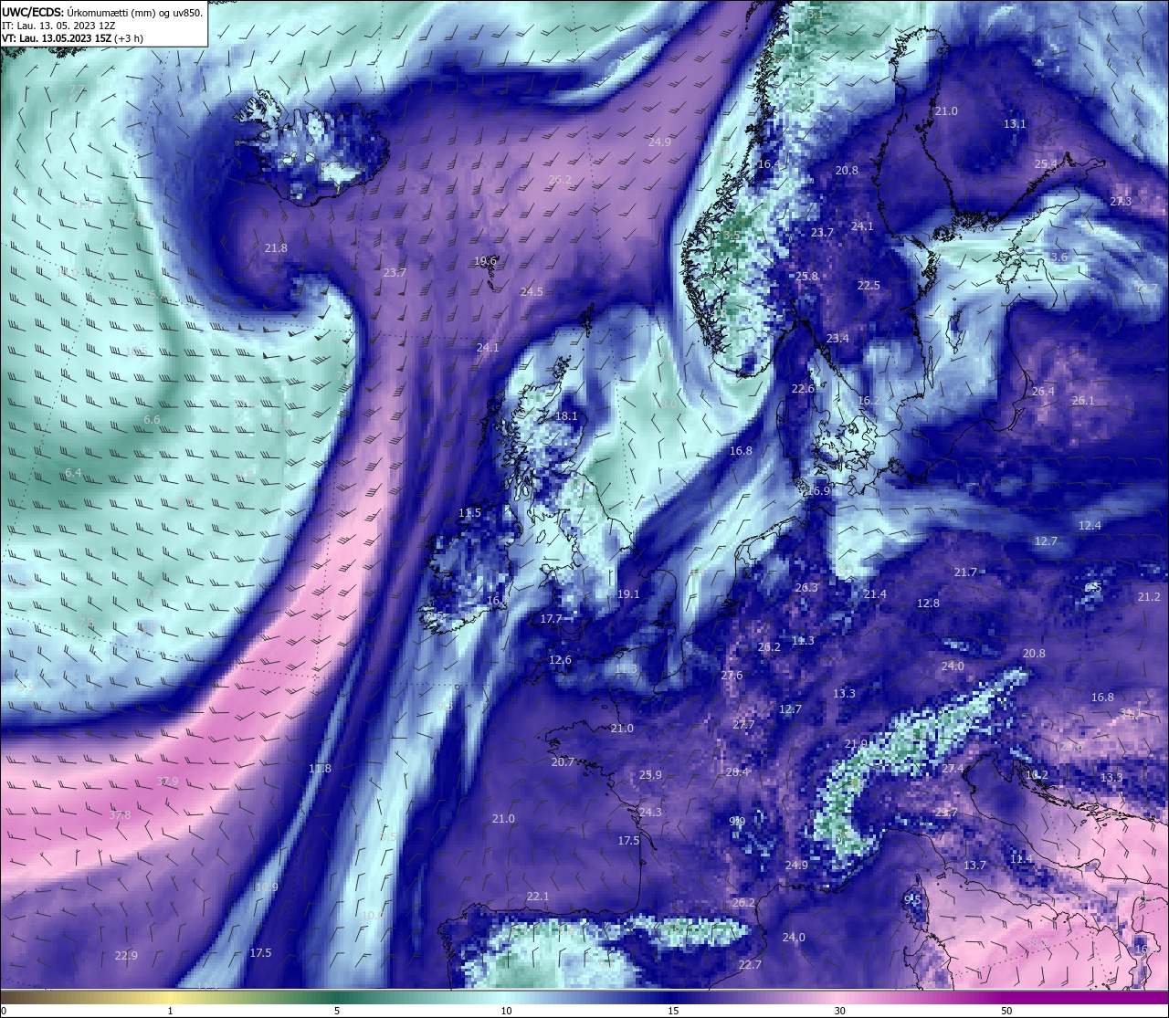Click the 12.8 value label
Viewport: 1169px width, 1018px height.
pos(928,603)
